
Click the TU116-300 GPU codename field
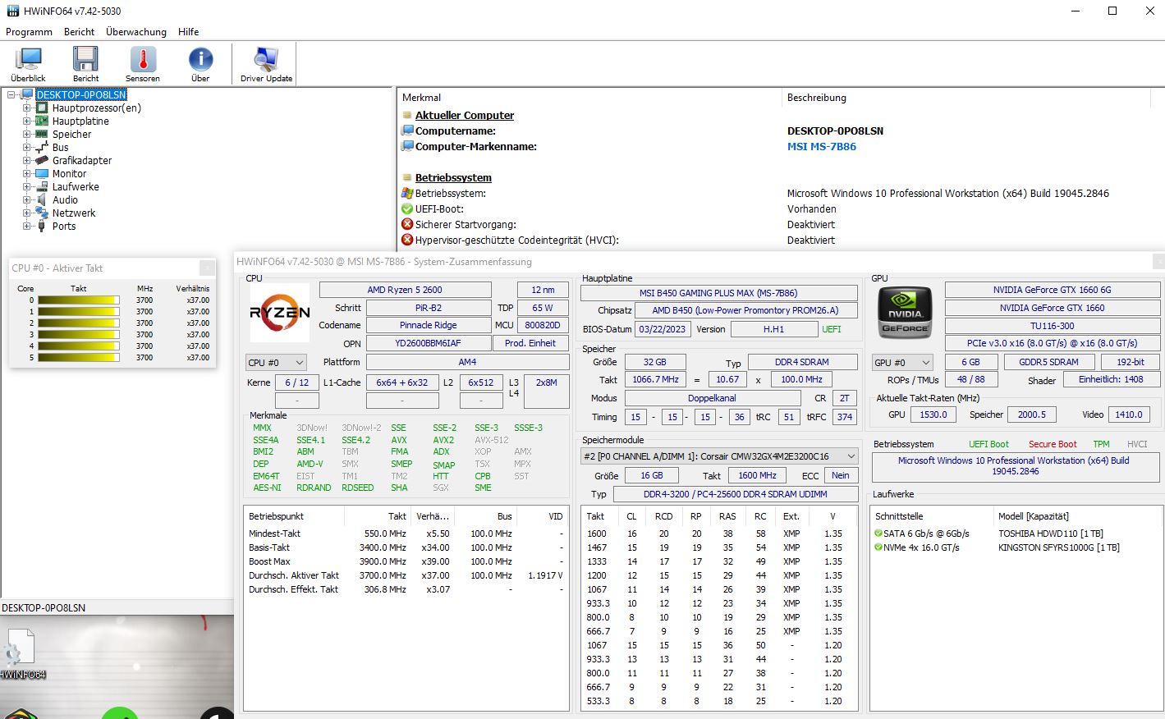coord(1053,326)
